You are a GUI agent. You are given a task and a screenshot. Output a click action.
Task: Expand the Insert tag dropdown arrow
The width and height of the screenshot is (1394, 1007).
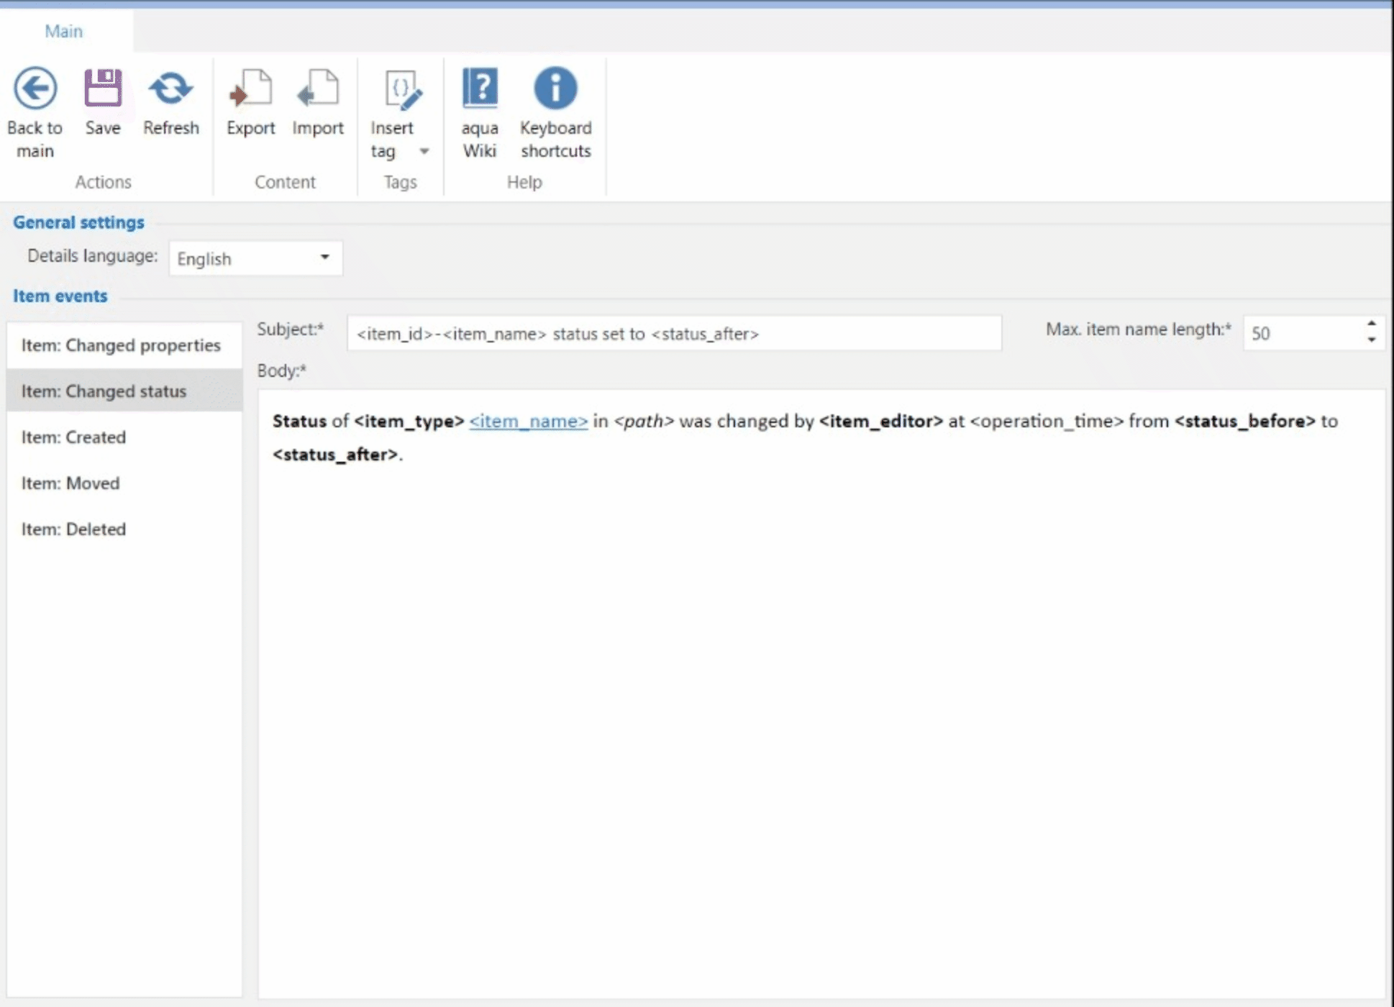424,151
